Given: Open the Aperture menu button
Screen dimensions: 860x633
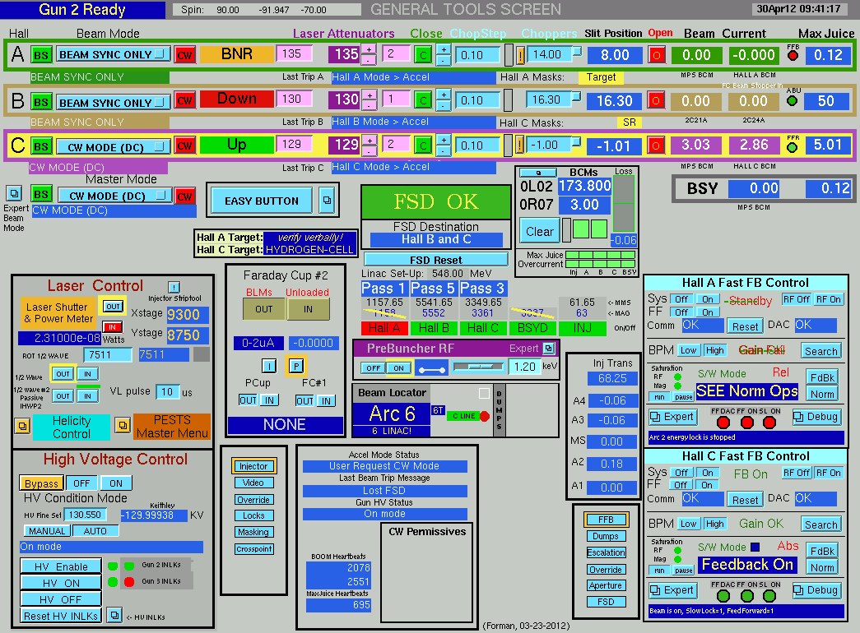Looking at the screenshot, I should pyautogui.click(x=606, y=585).
